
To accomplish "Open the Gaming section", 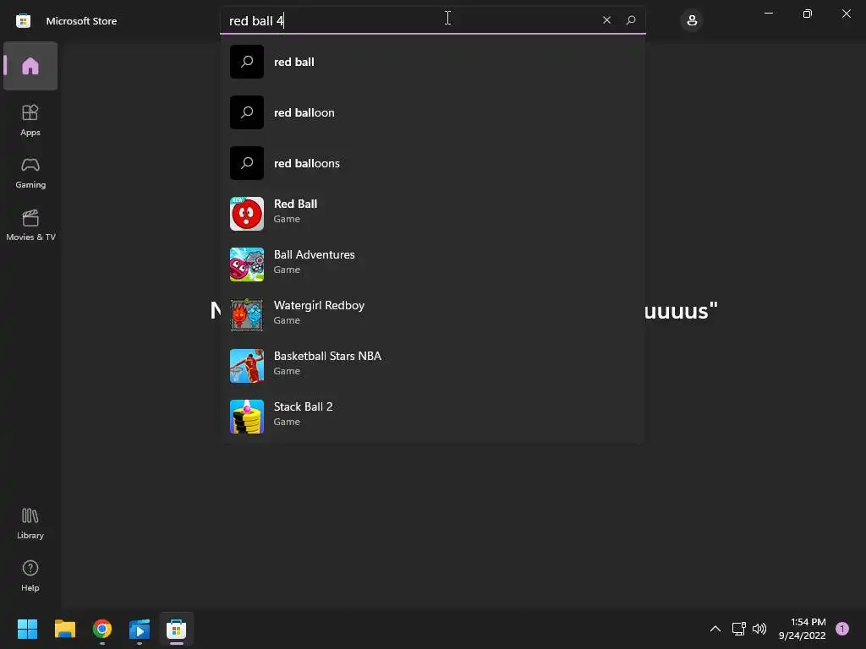I will pyautogui.click(x=30, y=172).
